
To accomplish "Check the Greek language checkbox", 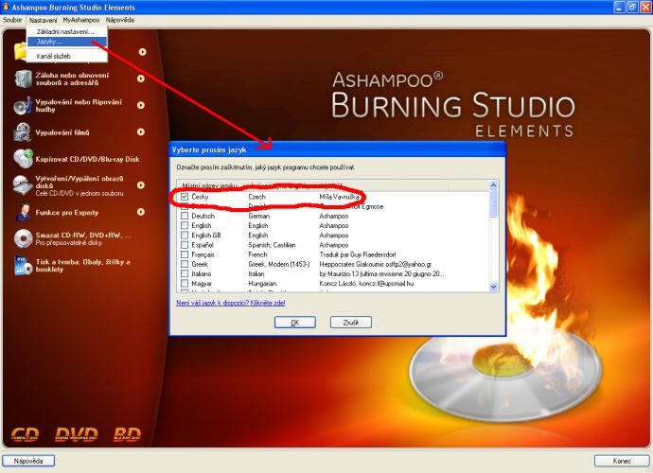I will click(x=185, y=264).
